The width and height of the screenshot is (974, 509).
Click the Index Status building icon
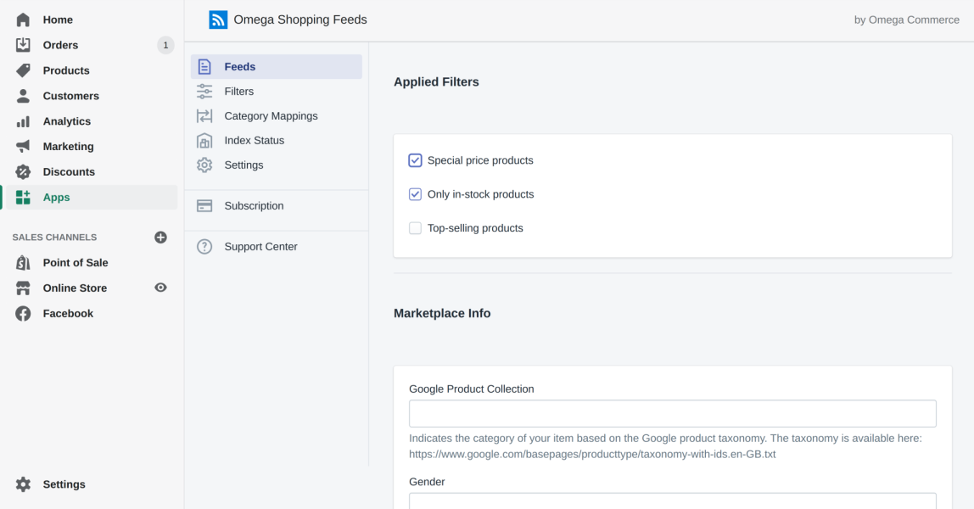[204, 140]
